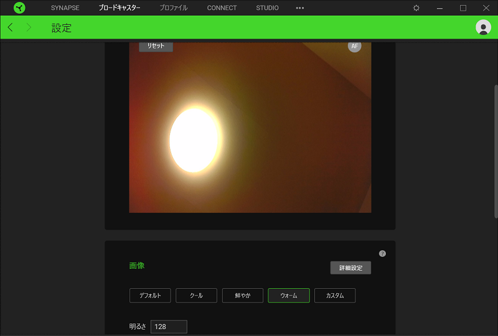Open the SYNAPSE tab

coord(65,8)
